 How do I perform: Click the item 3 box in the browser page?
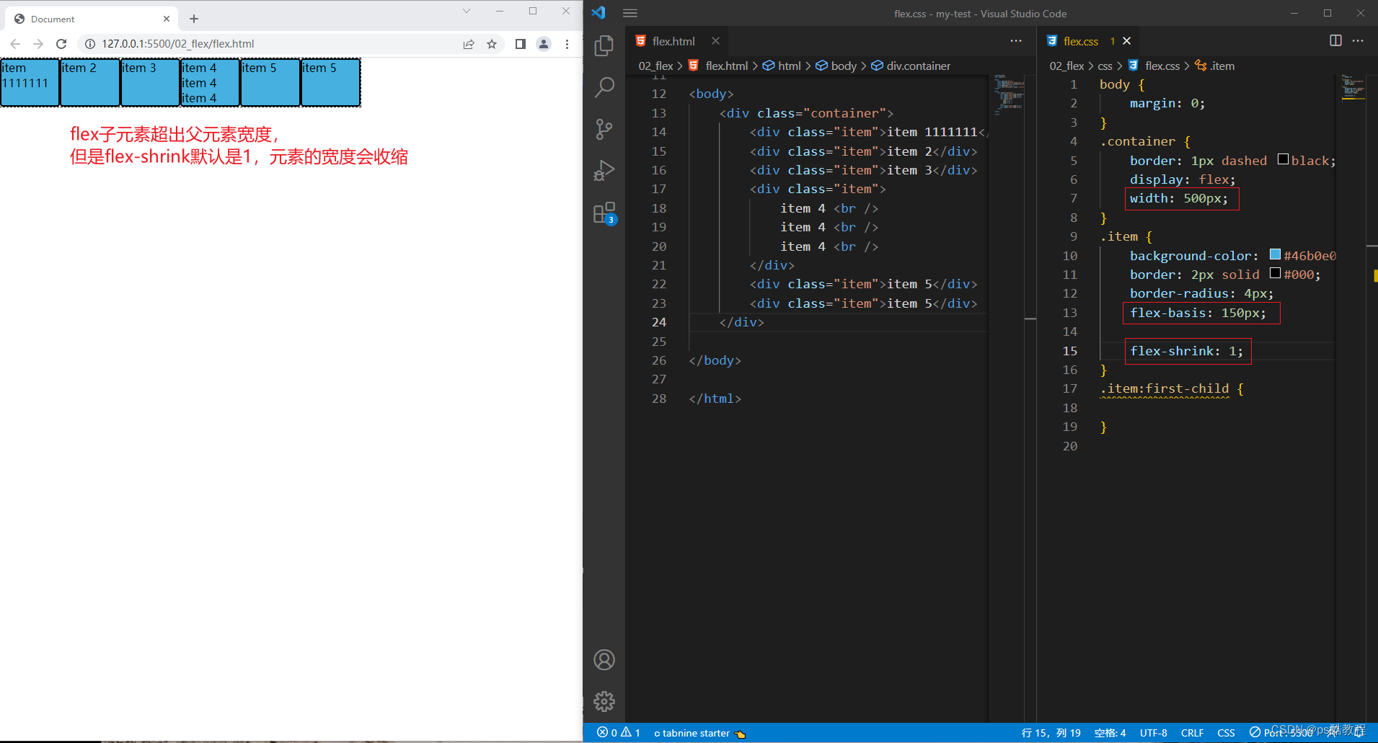pyautogui.click(x=150, y=83)
